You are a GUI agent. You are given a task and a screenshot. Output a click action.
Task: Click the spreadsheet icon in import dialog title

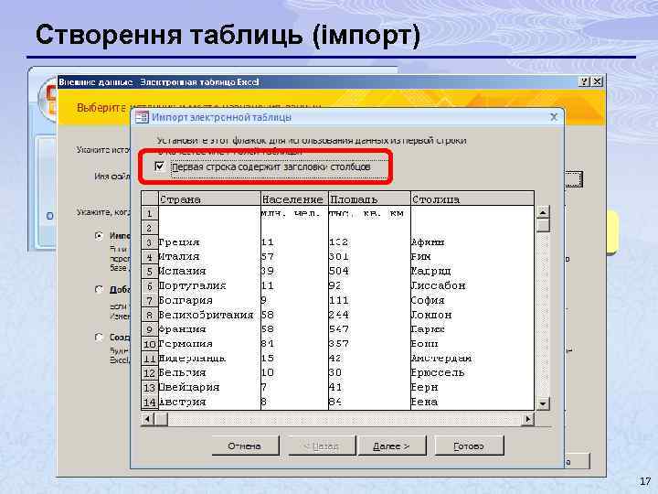point(142,117)
